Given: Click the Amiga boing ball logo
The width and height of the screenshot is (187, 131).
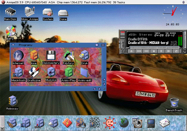Looking at the screenshot, I should [3, 2].
